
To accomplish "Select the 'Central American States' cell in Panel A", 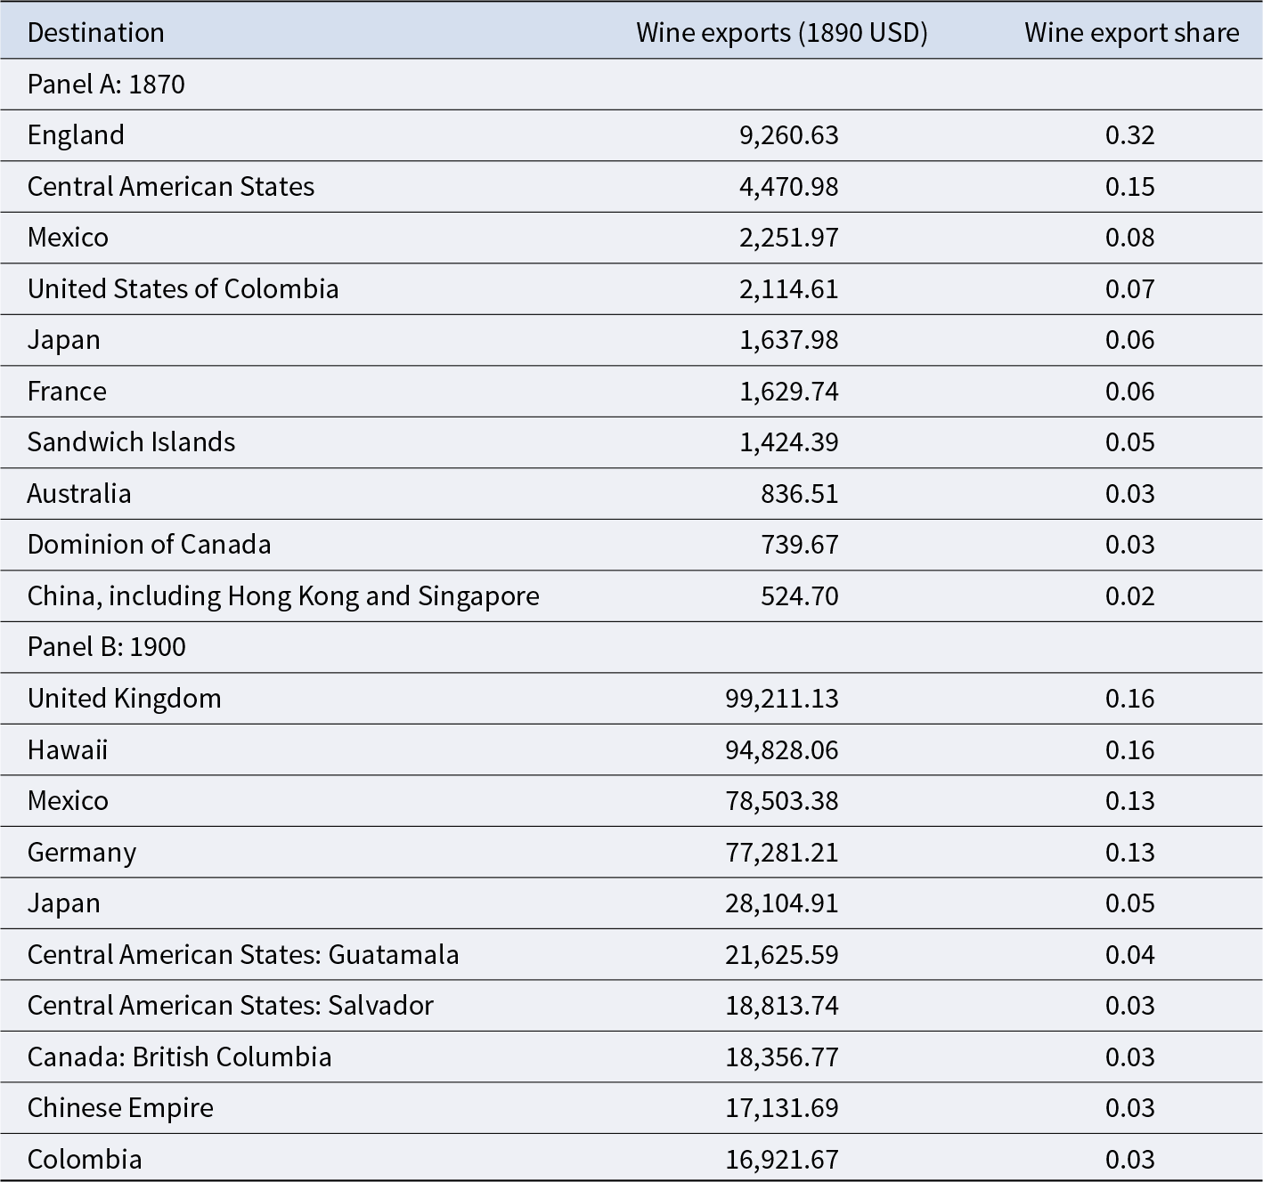I will click(x=171, y=187).
